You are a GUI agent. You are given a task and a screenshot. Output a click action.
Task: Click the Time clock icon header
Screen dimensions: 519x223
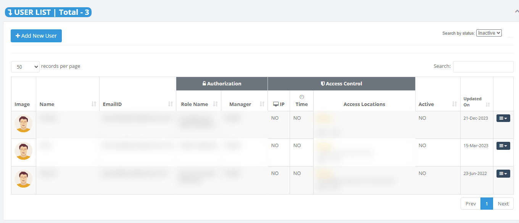[302, 97]
